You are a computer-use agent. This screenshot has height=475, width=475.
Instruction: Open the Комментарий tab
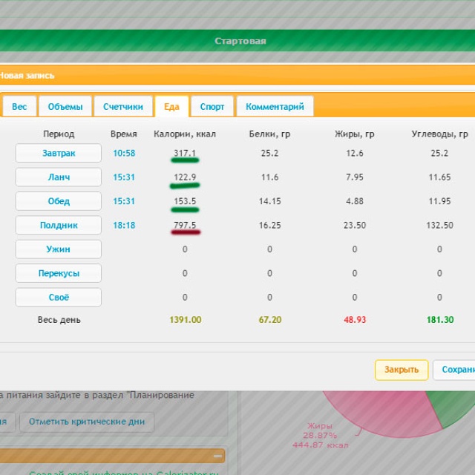tap(275, 106)
